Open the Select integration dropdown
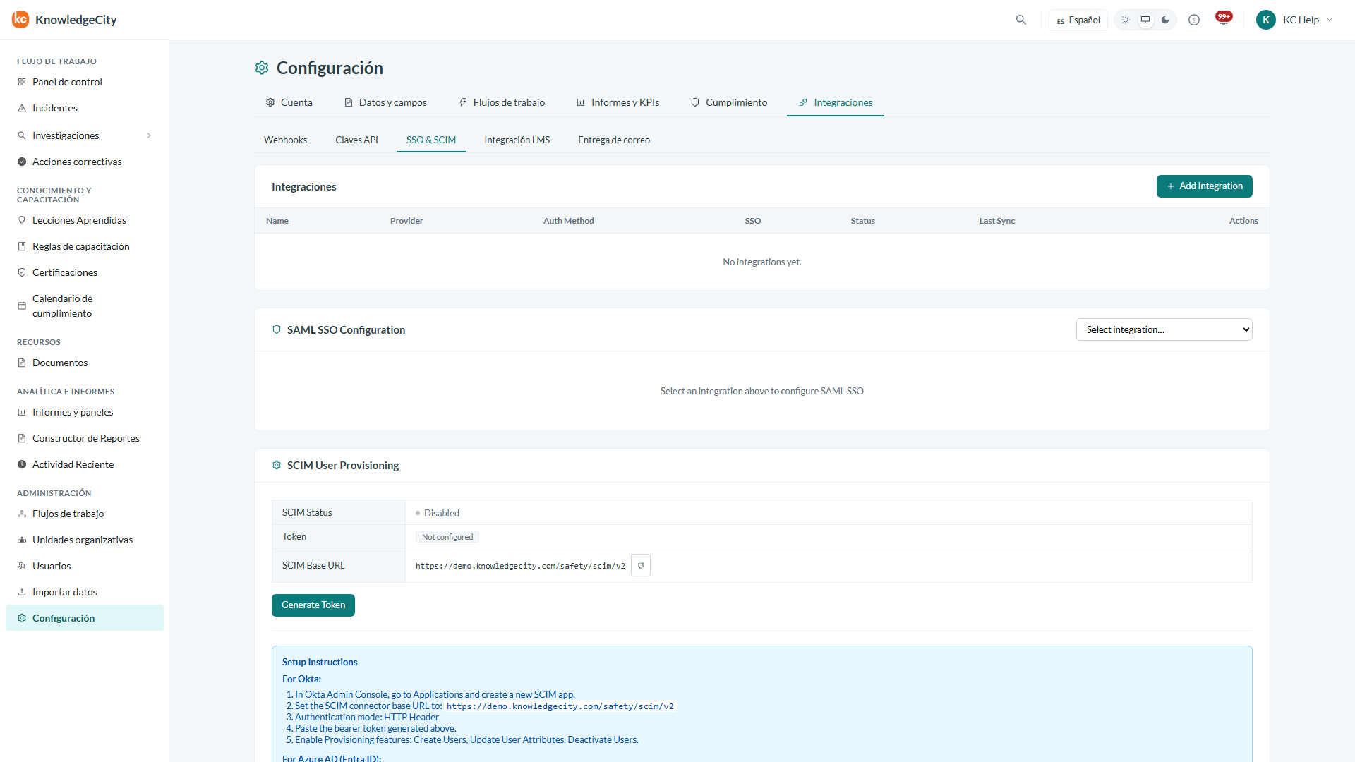Image resolution: width=1355 pixels, height=762 pixels. click(1164, 329)
